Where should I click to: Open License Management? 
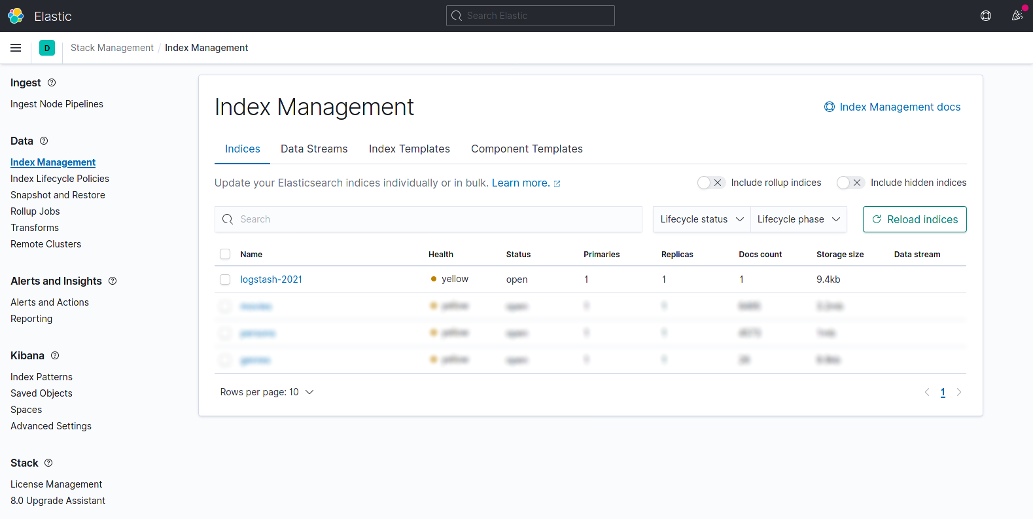pos(56,484)
